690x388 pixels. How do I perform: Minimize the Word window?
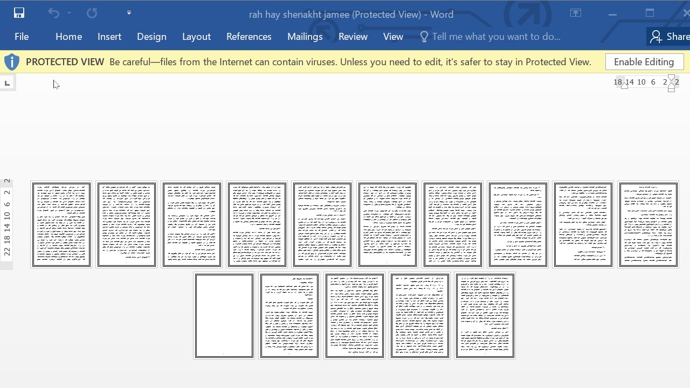(x=612, y=14)
